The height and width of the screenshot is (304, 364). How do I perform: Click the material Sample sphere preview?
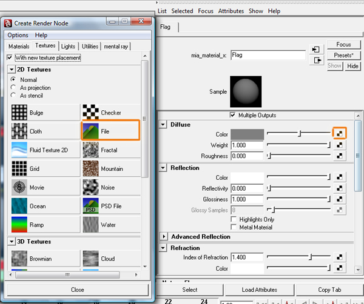pyautogui.click(x=246, y=91)
